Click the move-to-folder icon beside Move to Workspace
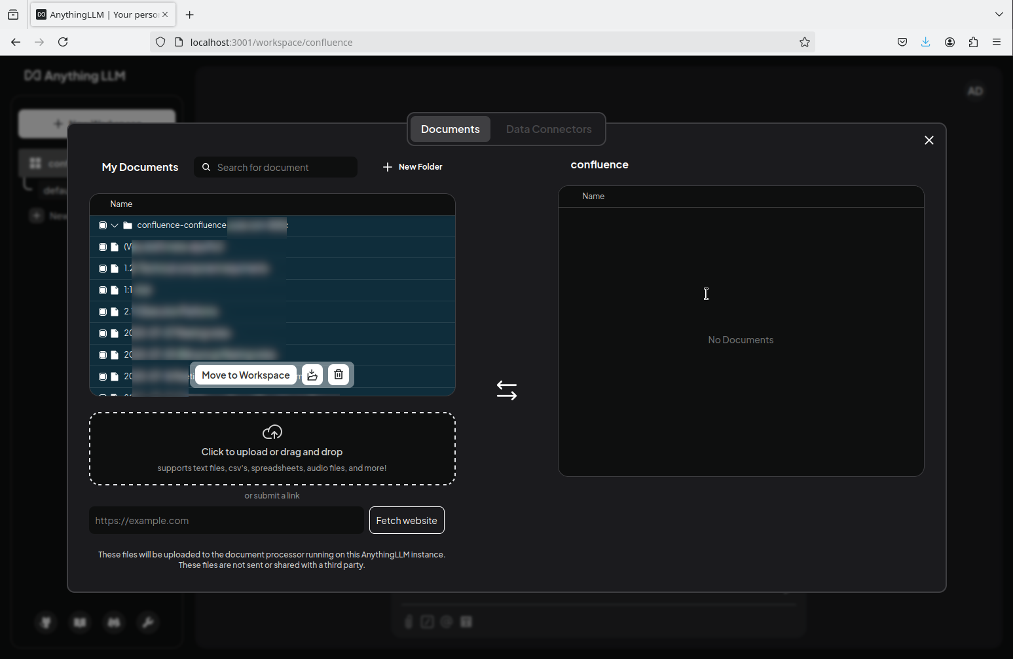Screen dimensions: 1013x659 click(312, 375)
